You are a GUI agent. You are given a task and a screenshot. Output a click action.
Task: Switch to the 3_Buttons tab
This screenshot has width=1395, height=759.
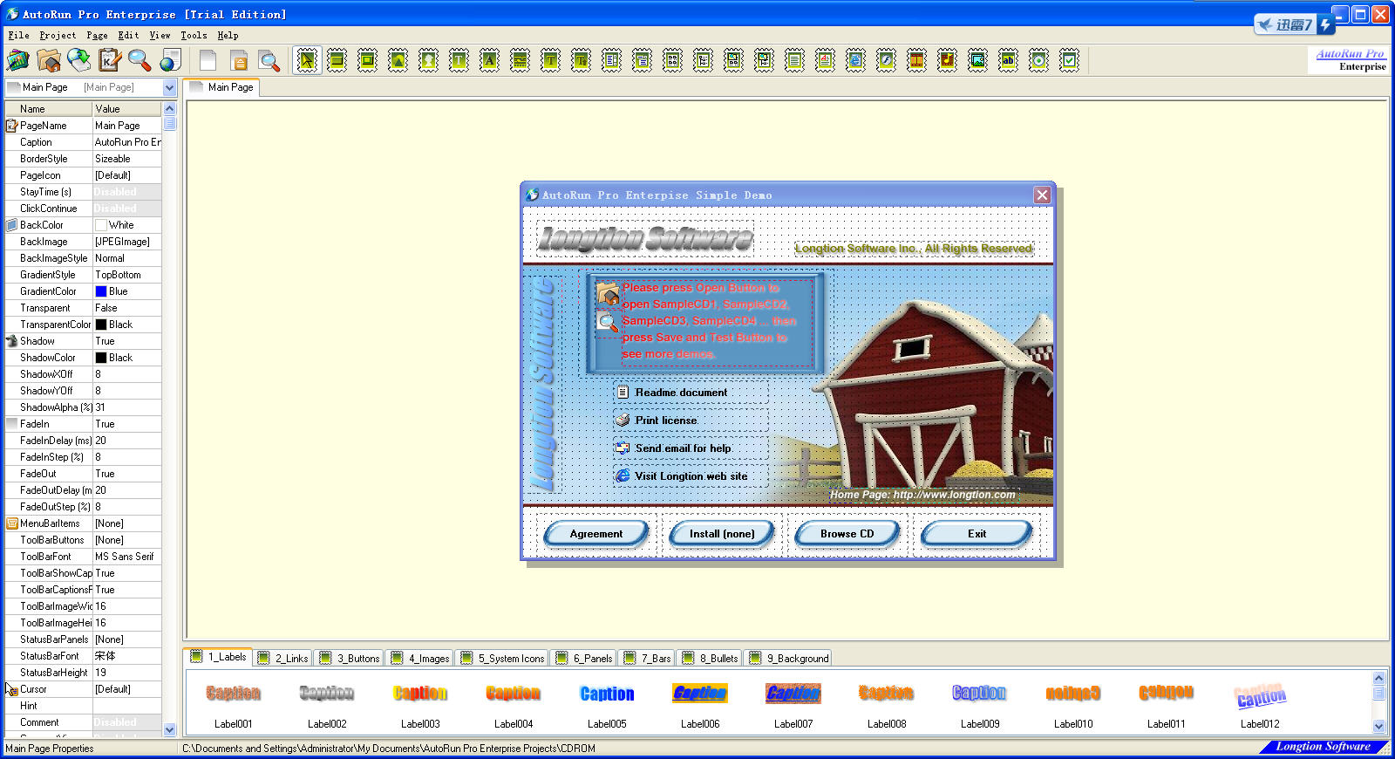coord(350,659)
